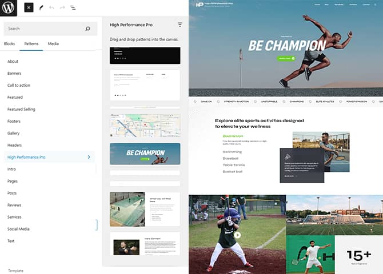Click the play button on baseball image
The image size is (383, 274).
click(x=237, y=235)
